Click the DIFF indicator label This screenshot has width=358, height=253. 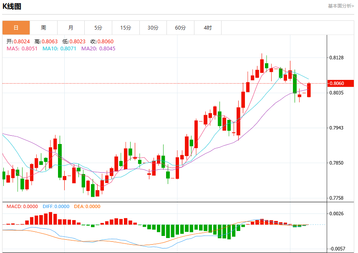pos(56,206)
